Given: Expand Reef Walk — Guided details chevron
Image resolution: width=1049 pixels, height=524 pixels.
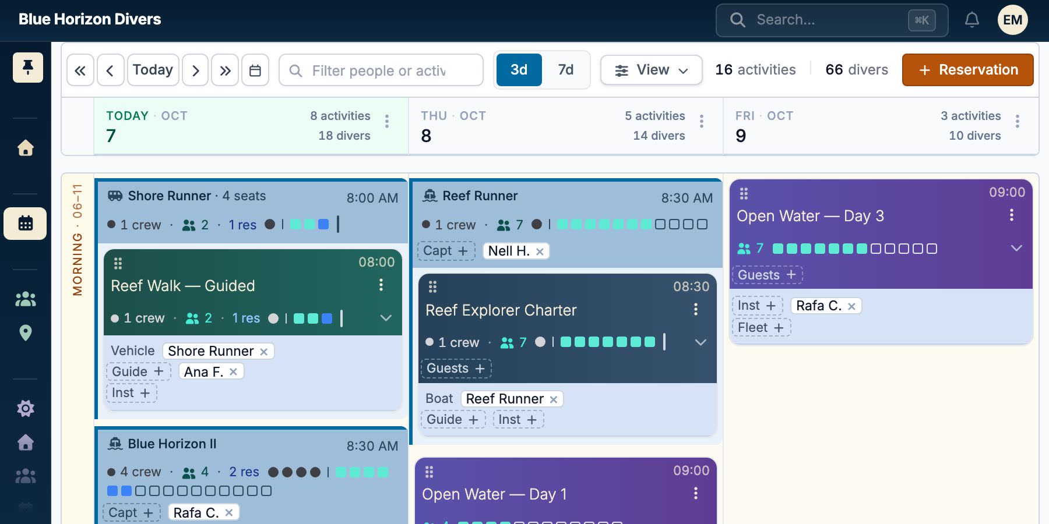Looking at the screenshot, I should coord(386,318).
